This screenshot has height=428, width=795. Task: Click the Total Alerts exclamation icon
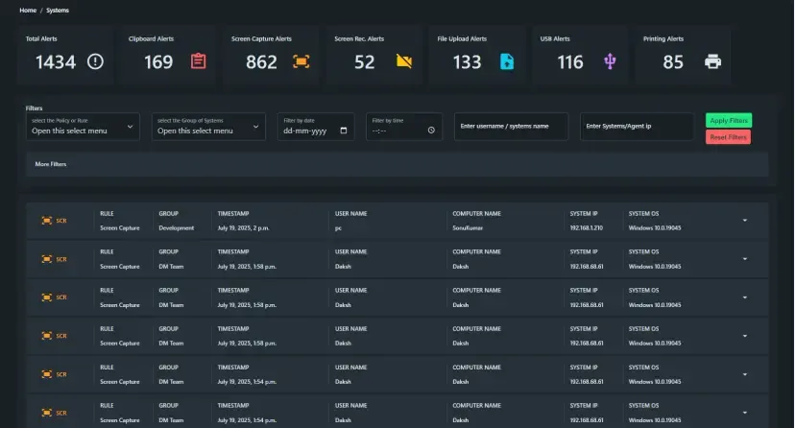95,61
